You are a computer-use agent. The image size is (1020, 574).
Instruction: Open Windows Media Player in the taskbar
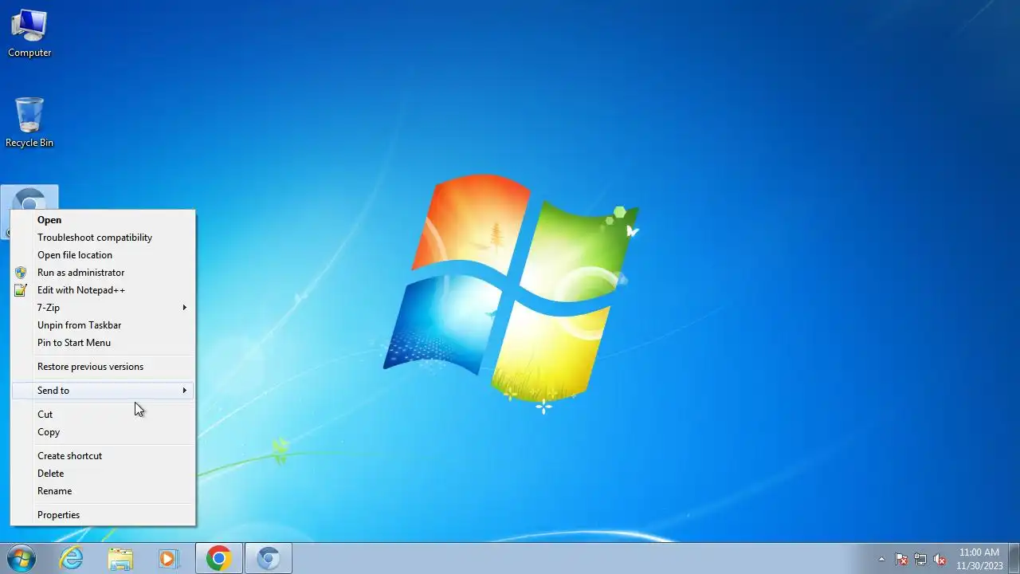click(168, 559)
